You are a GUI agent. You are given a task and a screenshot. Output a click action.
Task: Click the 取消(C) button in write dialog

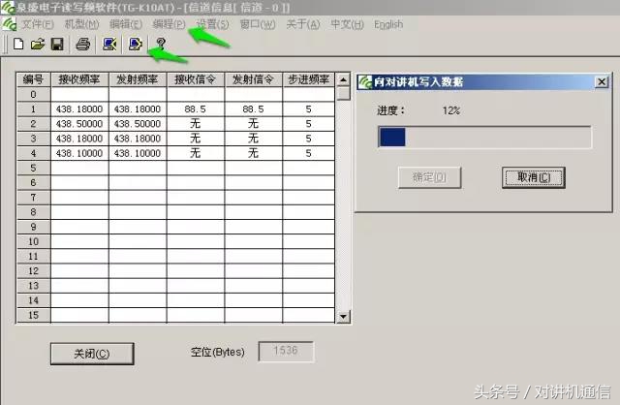(x=534, y=177)
